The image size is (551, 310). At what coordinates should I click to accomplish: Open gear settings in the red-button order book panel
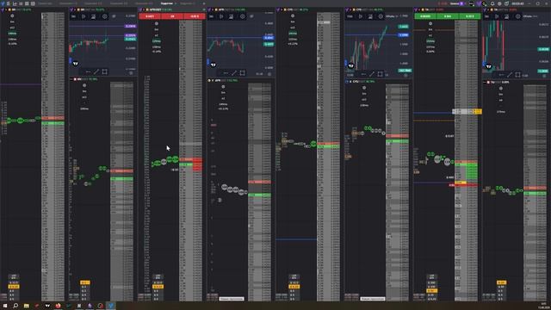pos(157,23)
